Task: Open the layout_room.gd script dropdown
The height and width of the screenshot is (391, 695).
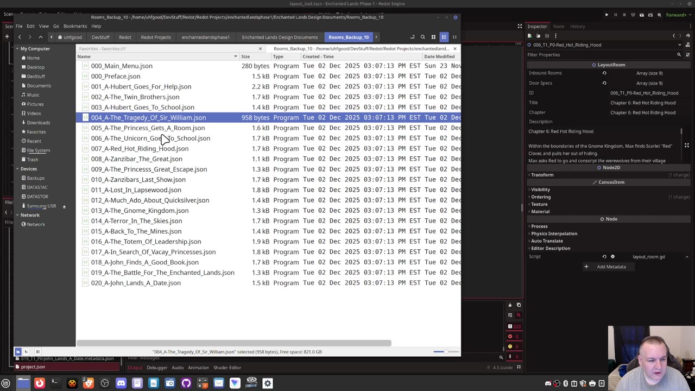Action: pos(687,257)
